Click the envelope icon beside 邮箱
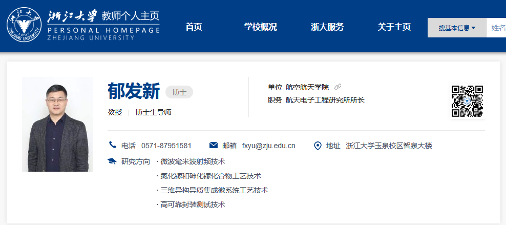The width and height of the screenshot is (506, 225). pos(213,145)
